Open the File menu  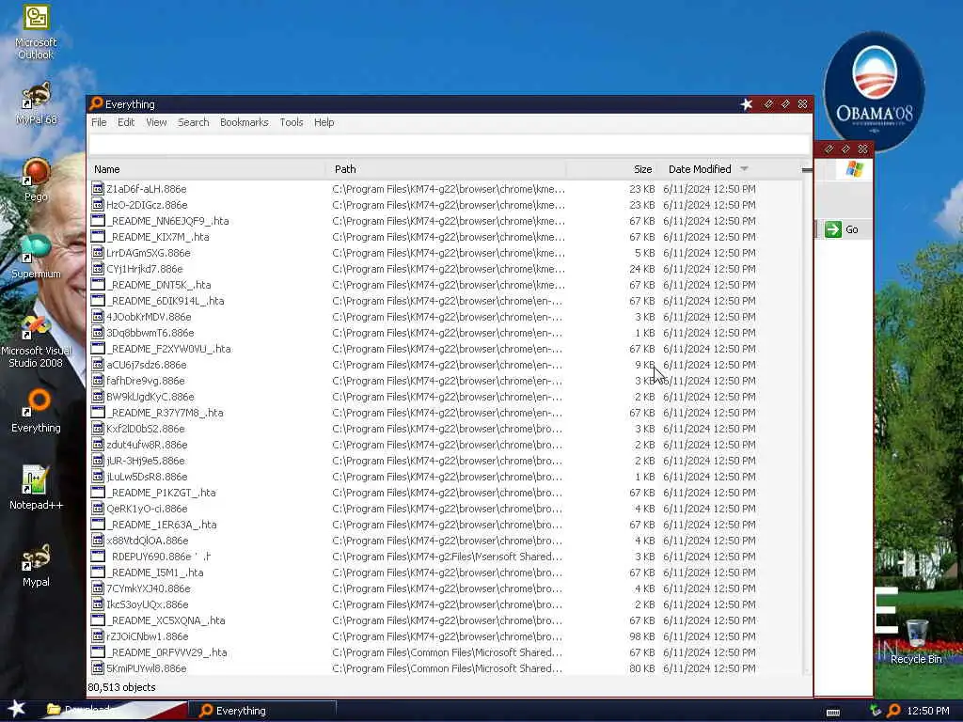pyautogui.click(x=99, y=122)
